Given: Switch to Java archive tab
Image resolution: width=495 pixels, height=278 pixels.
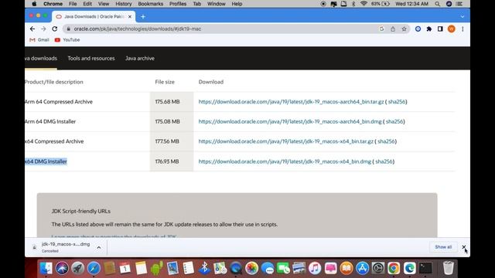Looking at the screenshot, I should pyautogui.click(x=140, y=59).
